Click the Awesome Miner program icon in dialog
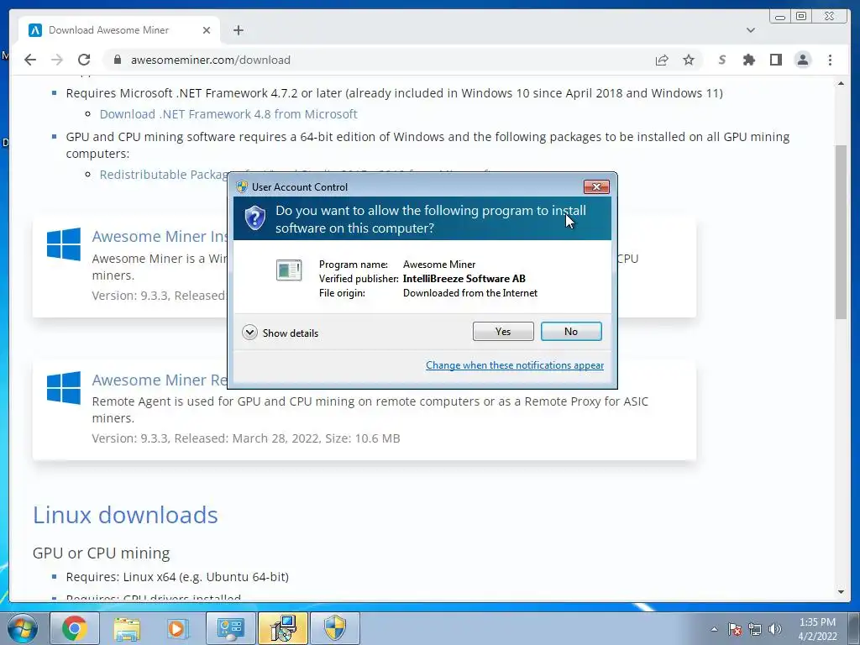860x645 pixels. click(x=289, y=270)
